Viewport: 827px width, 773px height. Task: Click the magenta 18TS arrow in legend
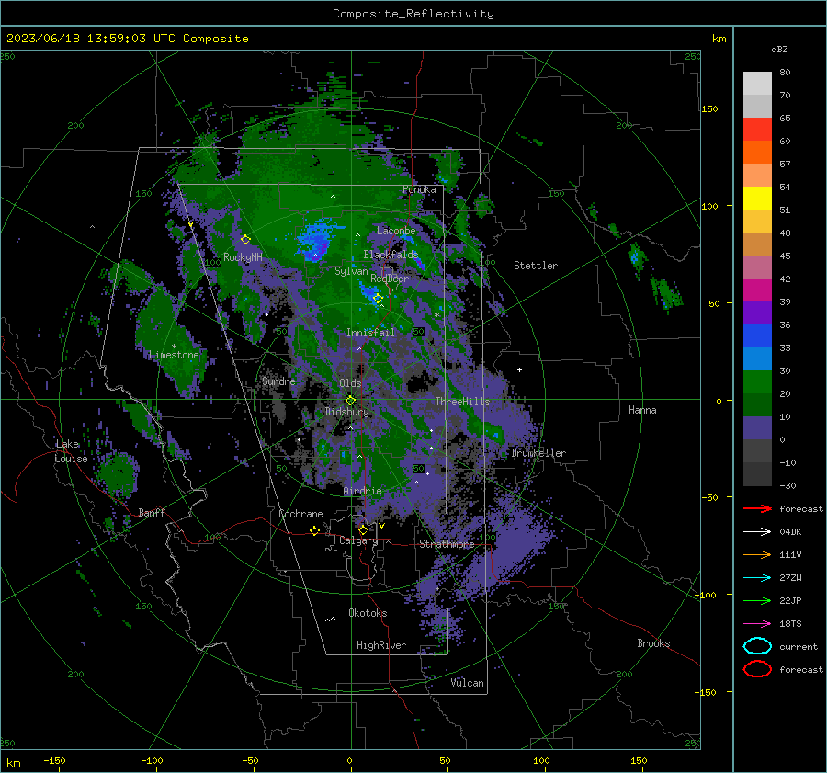(x=757, y=624)
